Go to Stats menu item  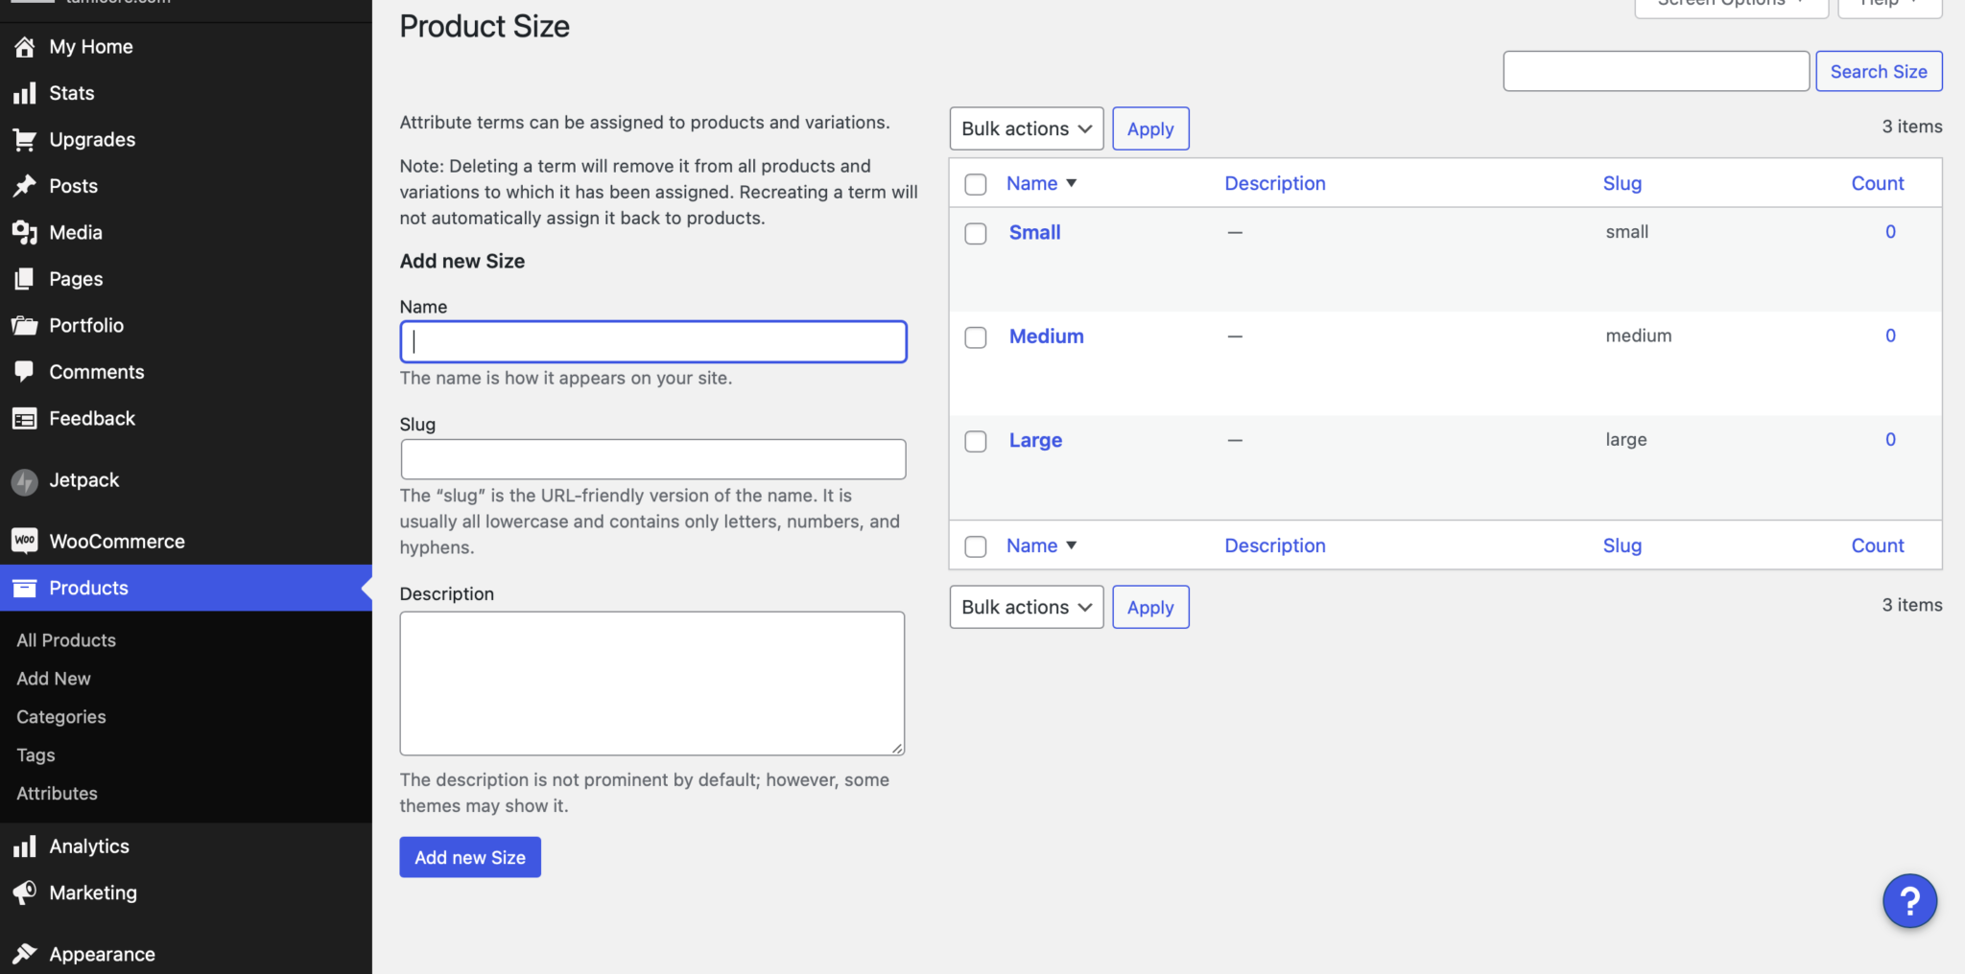pyautogui.click(x=186, y=93)
